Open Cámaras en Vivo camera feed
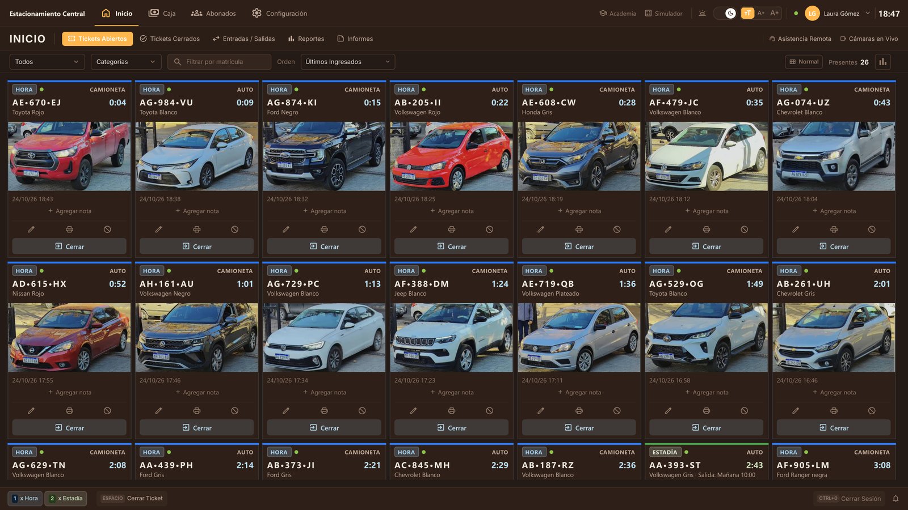 click(x=869, y=39)
